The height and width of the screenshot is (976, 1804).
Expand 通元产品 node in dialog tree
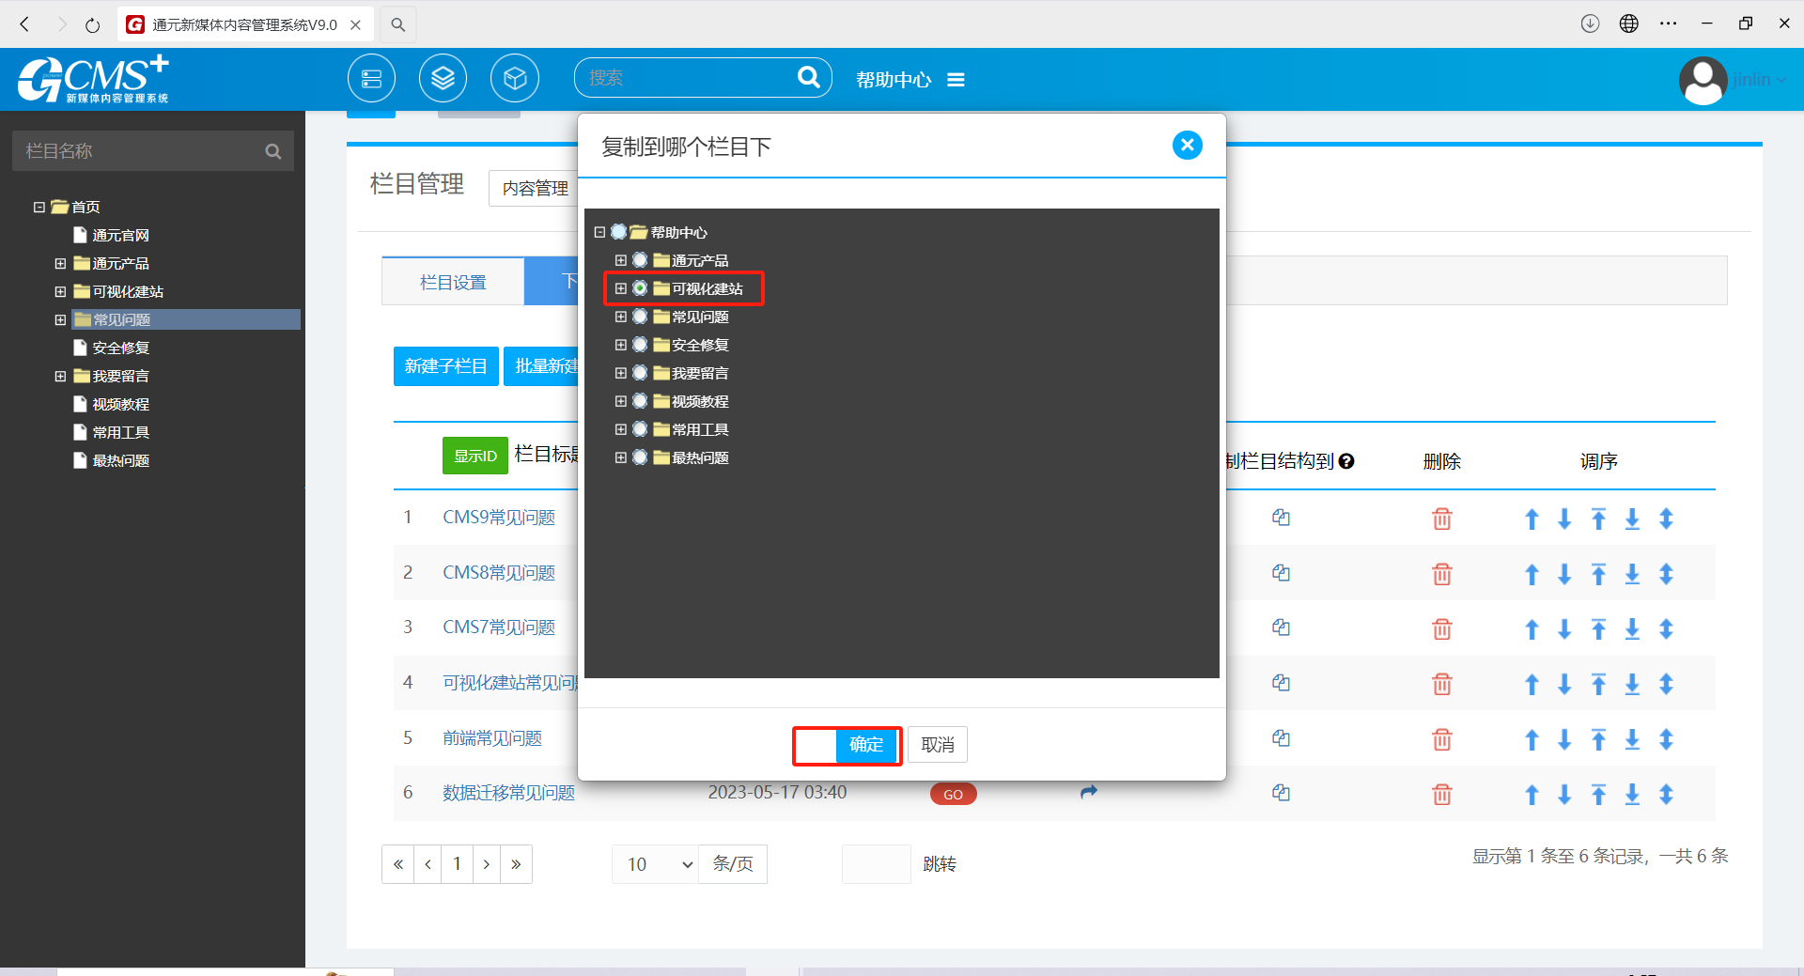click(620, 260)
